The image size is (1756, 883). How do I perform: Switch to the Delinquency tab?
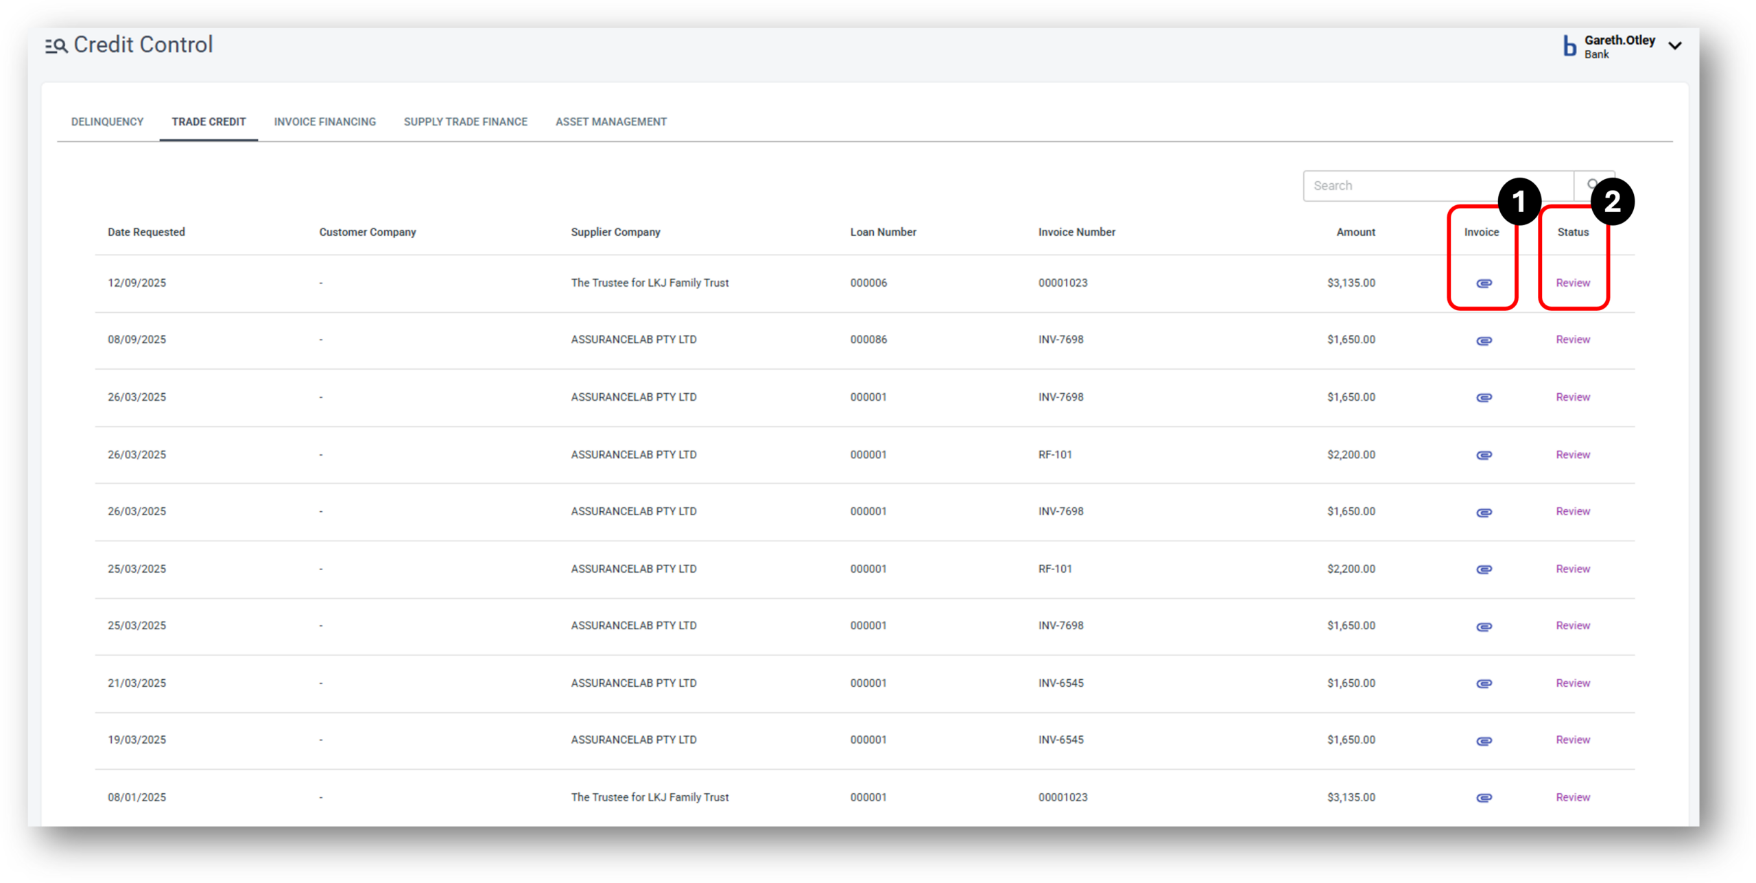click(107, 121)
